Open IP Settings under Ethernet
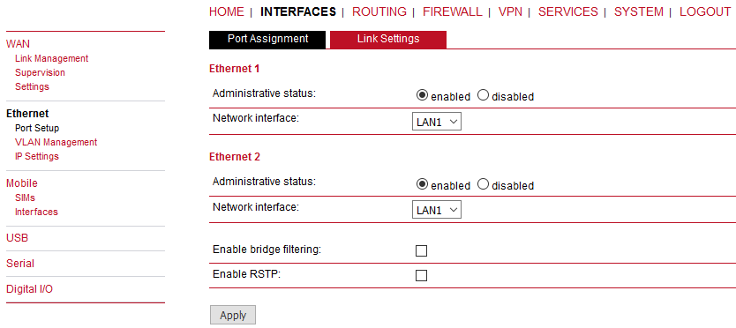 [37, 156]
